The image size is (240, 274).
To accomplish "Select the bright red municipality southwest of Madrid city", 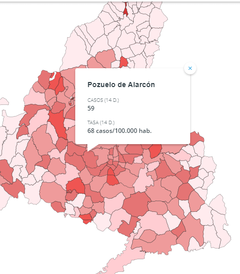I will click(76, 186).
